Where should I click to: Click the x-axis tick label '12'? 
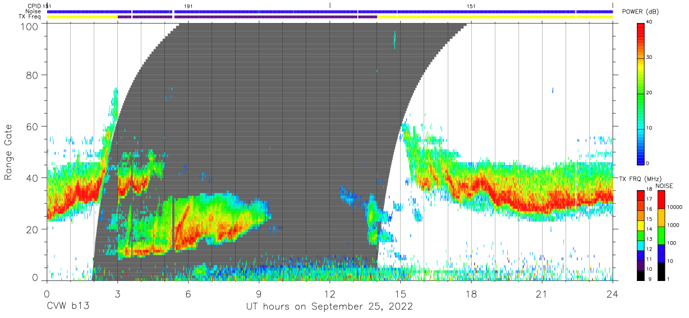(329, 294)
